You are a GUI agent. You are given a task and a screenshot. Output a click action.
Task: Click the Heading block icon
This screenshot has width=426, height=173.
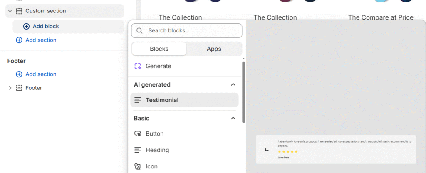tap(138, 150)
